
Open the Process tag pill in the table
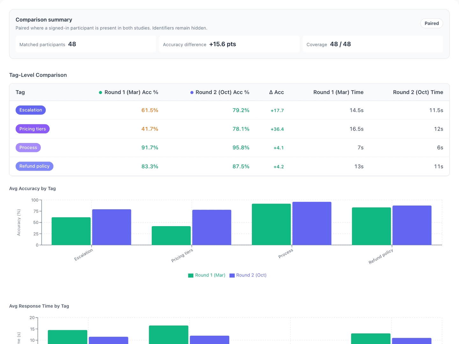tap(28, 147)
